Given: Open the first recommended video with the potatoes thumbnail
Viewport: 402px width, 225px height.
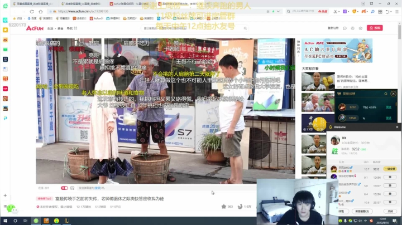Looking at the screenshot, I should click(x=318, y=81).
